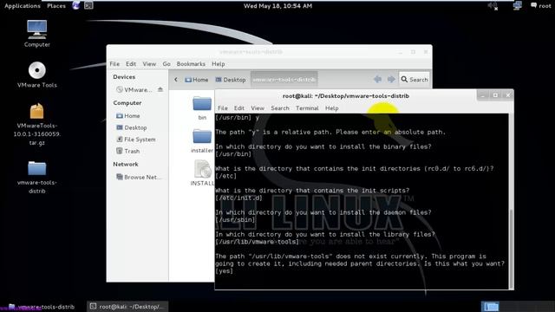This screenshot has width=555, height=312.
Task: Click terminal line with [yes] prompt
Action: (x=224, y=271)
